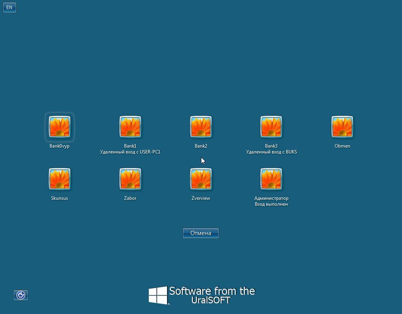Click the Skunsus username label

(x=60, y=198)
